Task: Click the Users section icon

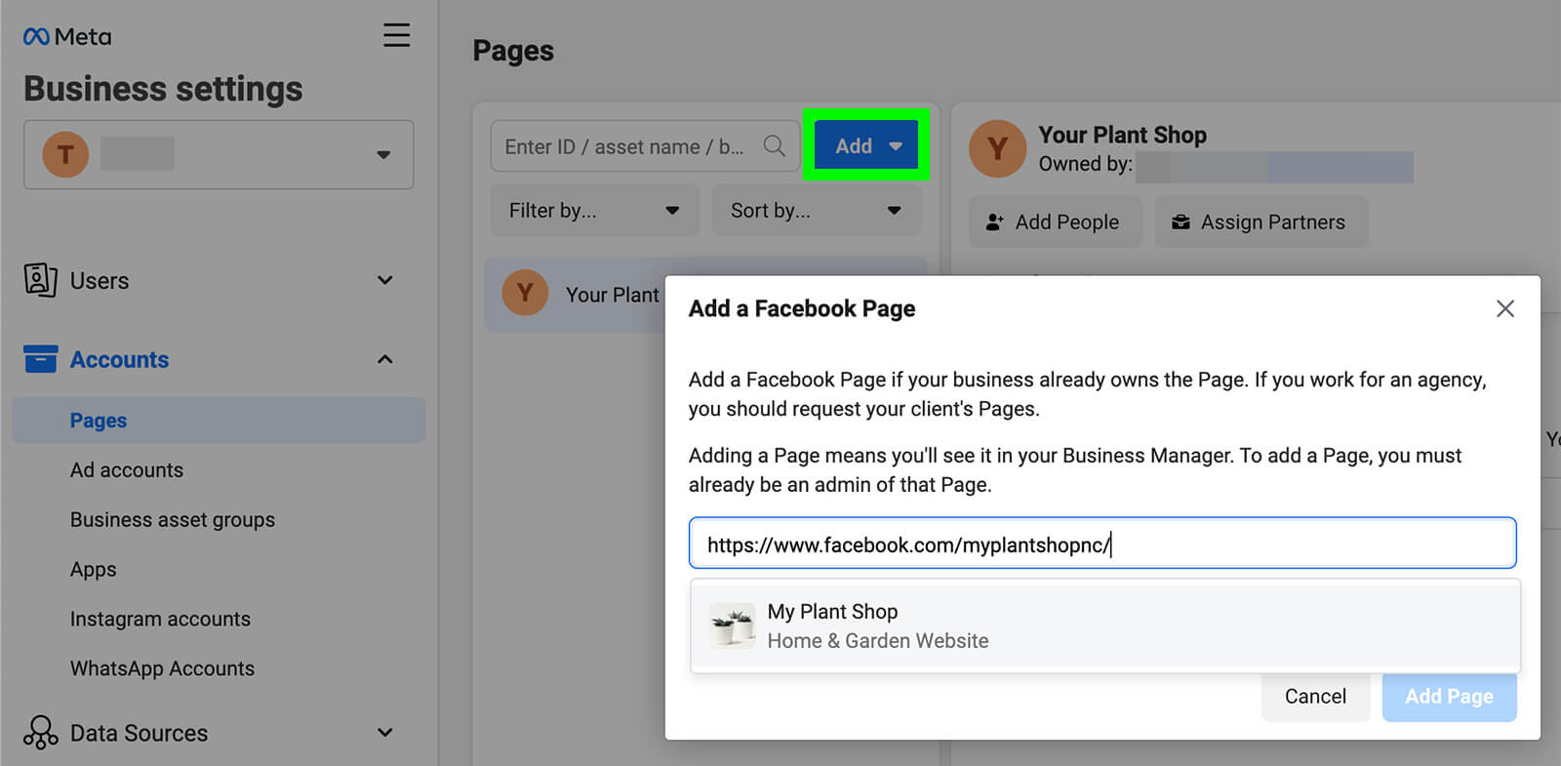Action: [40, 280]
